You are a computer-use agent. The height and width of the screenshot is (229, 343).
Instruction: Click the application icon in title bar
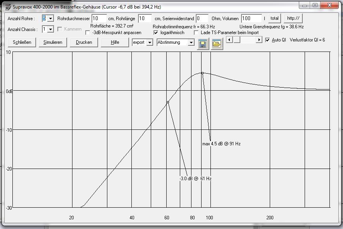pyautogui.click(x=8, y=7)
